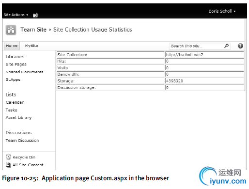
Task: Go to Team Site breadcrumb link
Action: (33, 30)
